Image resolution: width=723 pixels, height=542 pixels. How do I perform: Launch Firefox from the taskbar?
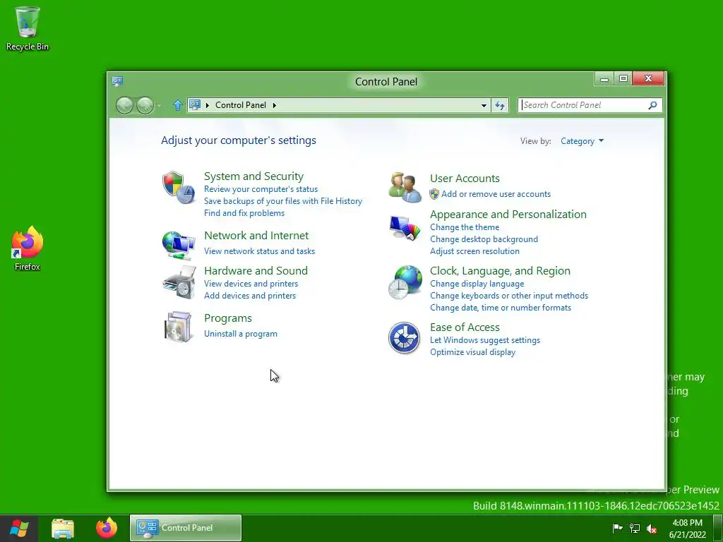coord(107,528)
